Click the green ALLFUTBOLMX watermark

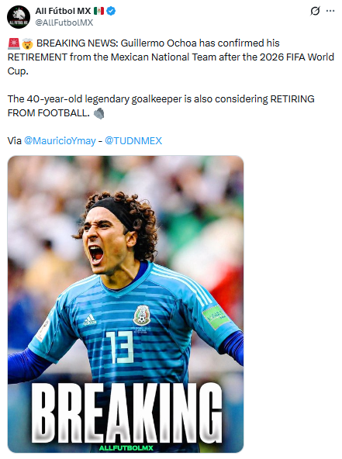point(126,448)
